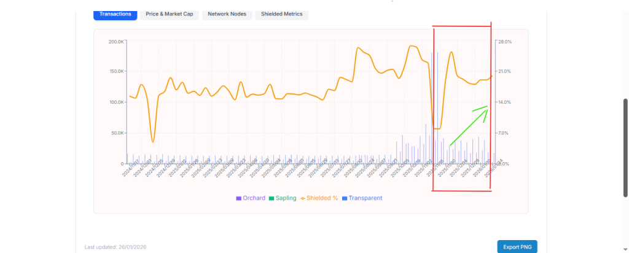Click the Export PNG button
Screen dimensions: 629x253
pyautogui.click(x=517, y=247)
